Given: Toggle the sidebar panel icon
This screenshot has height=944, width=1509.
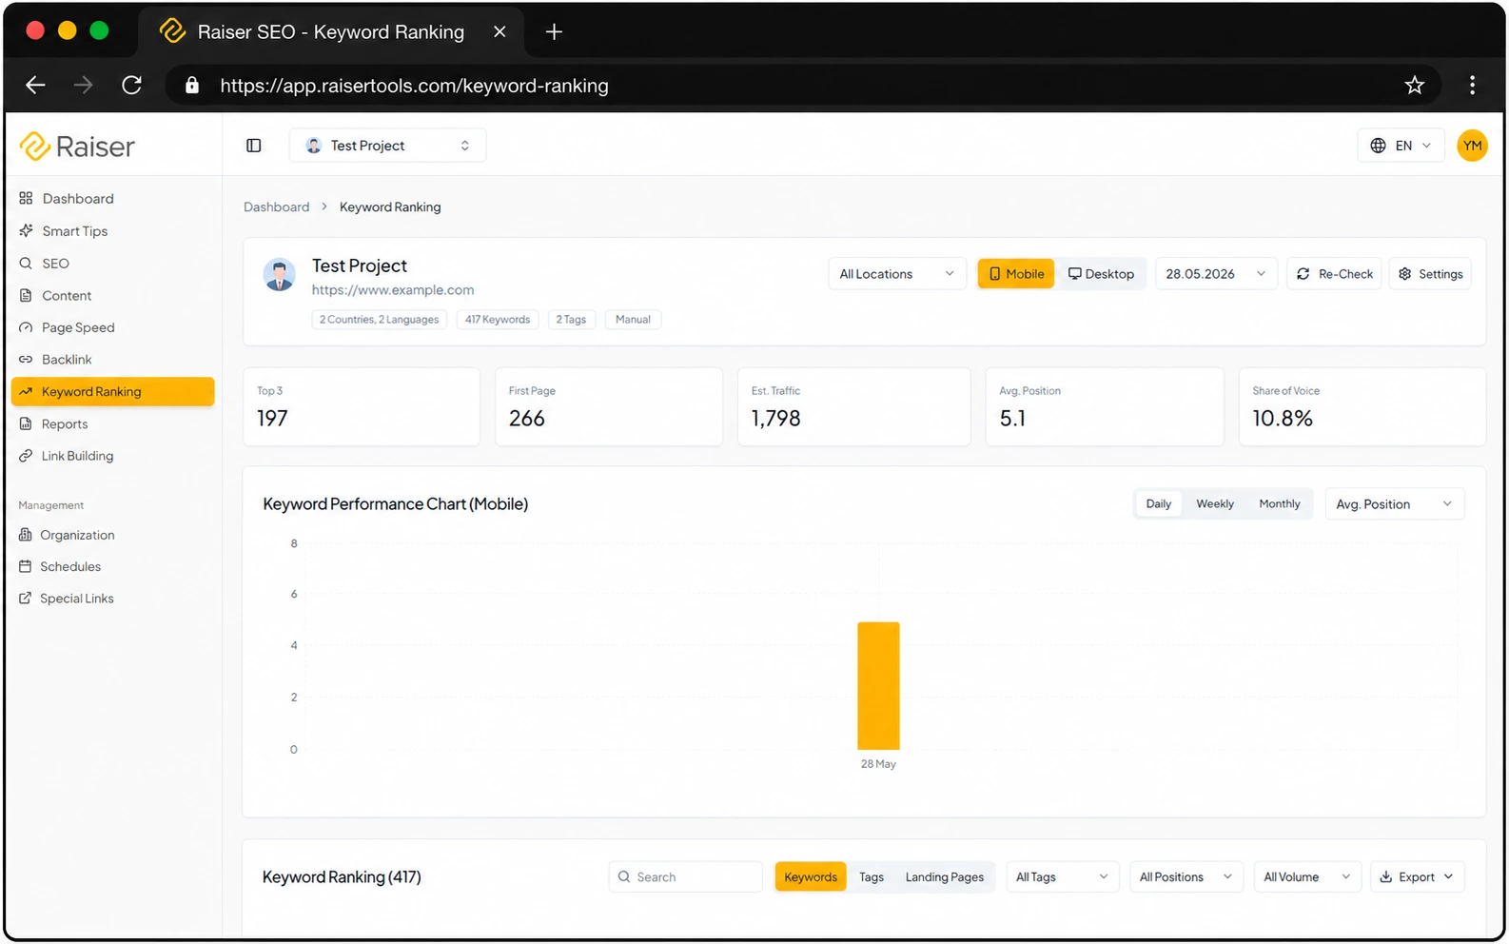Looking at the screenshot, I should pos(254,146).
